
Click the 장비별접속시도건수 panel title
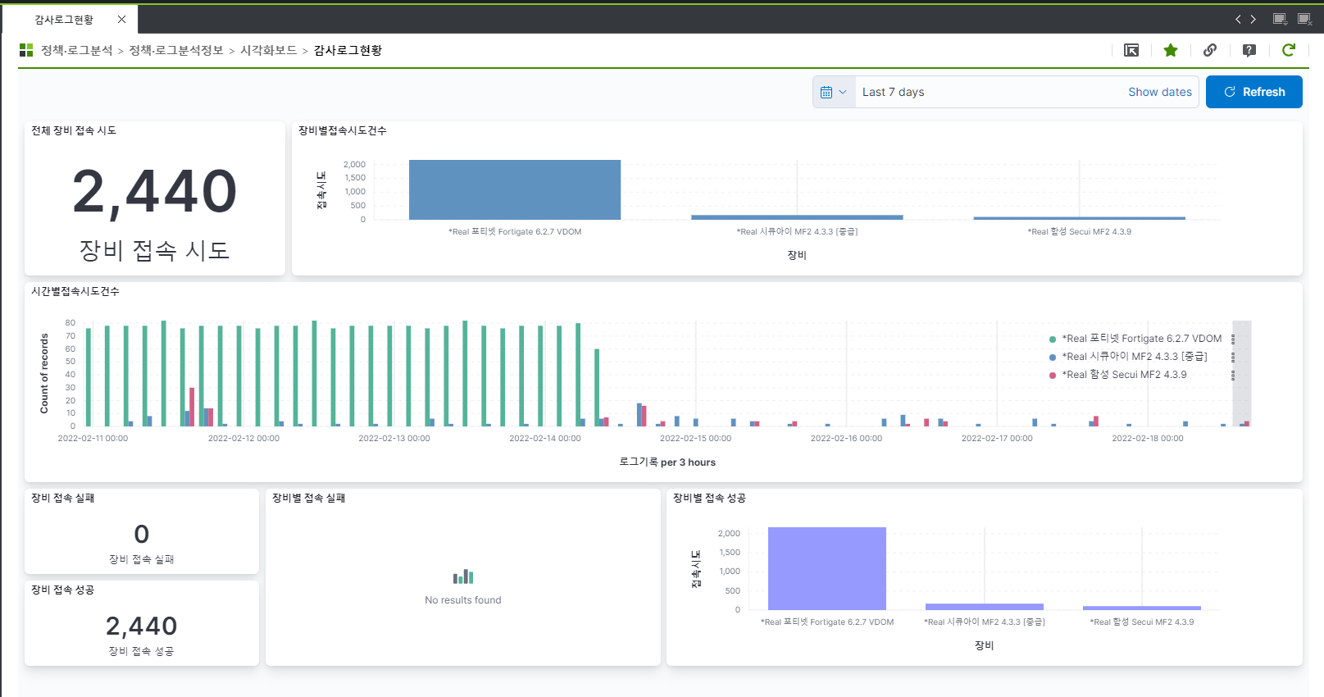tap(343, 130)
